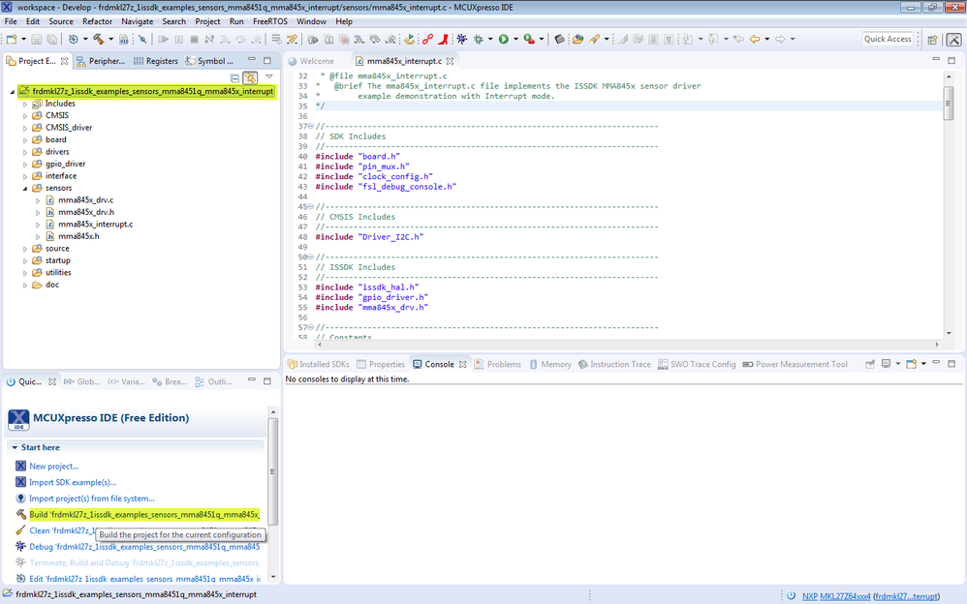This screenshot has height=604, width=967.
Task: Switch to the Problems tab
Action: tap(497, 365)
